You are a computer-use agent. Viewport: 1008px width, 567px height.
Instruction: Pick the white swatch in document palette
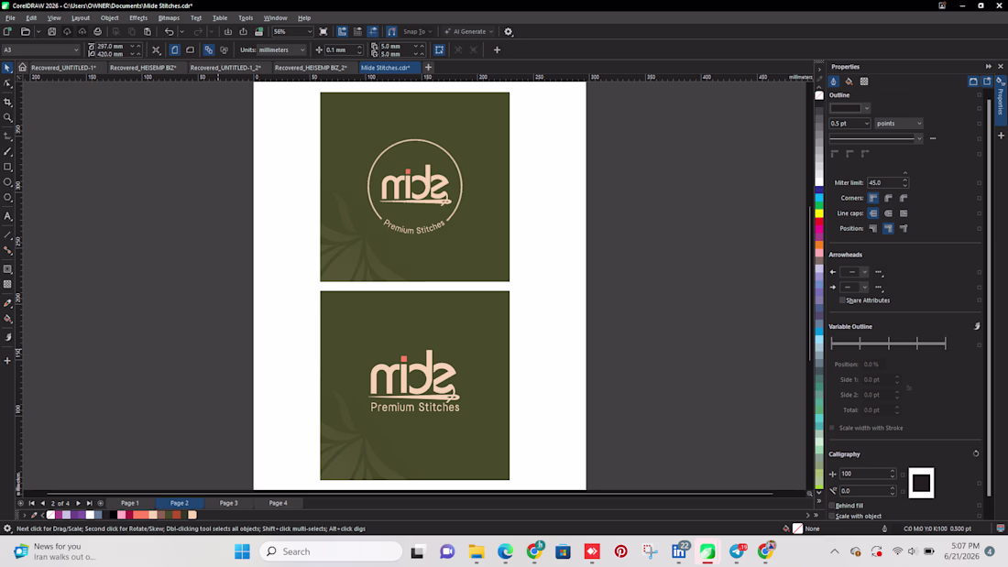click(x=90, y=515)
